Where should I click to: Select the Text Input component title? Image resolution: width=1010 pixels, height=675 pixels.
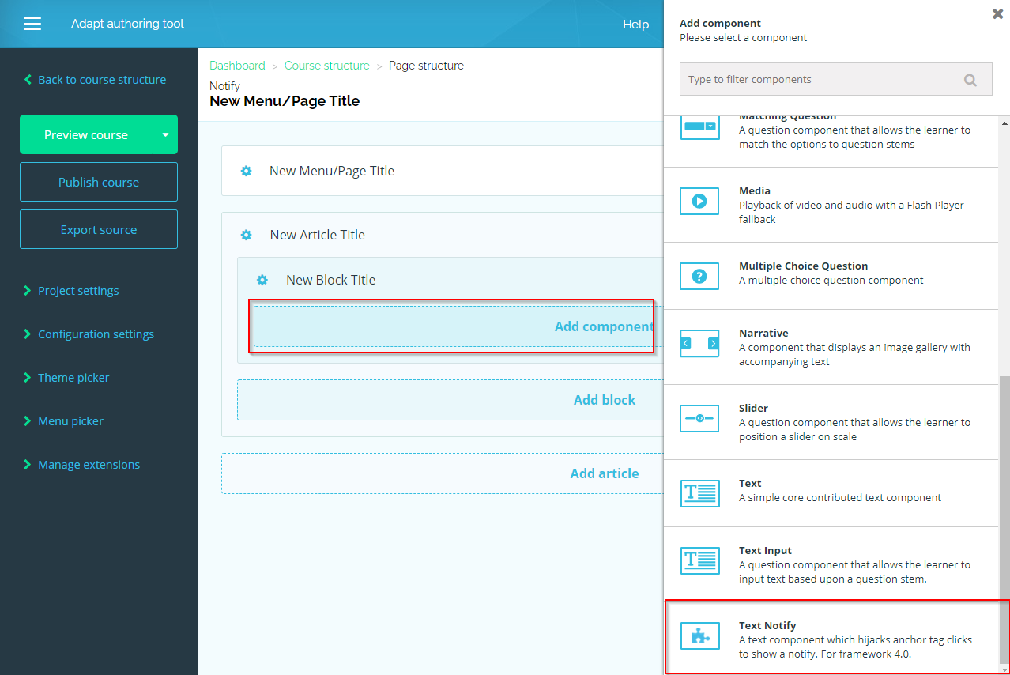coord(765,550)
